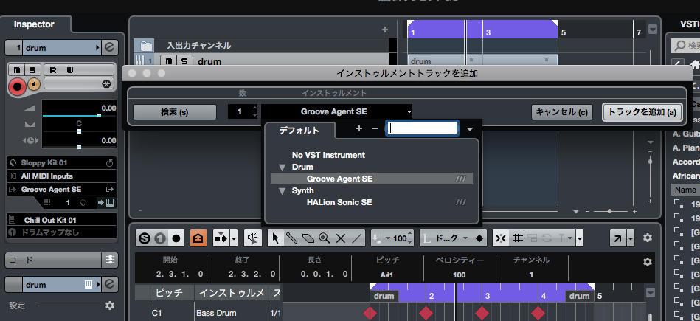The width and height of the screenshot is (700, 321).
Task: Open the ruler dropdown at top right
Action: click(653, 30)
